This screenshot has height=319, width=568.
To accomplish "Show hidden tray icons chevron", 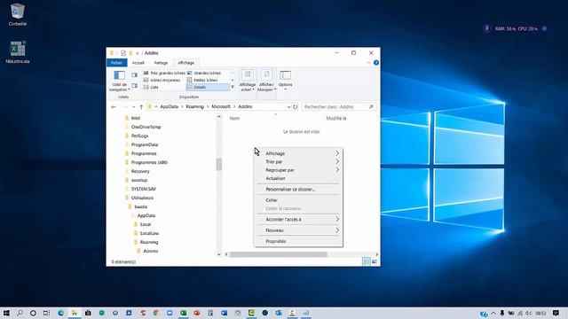I will coord(493,313).
